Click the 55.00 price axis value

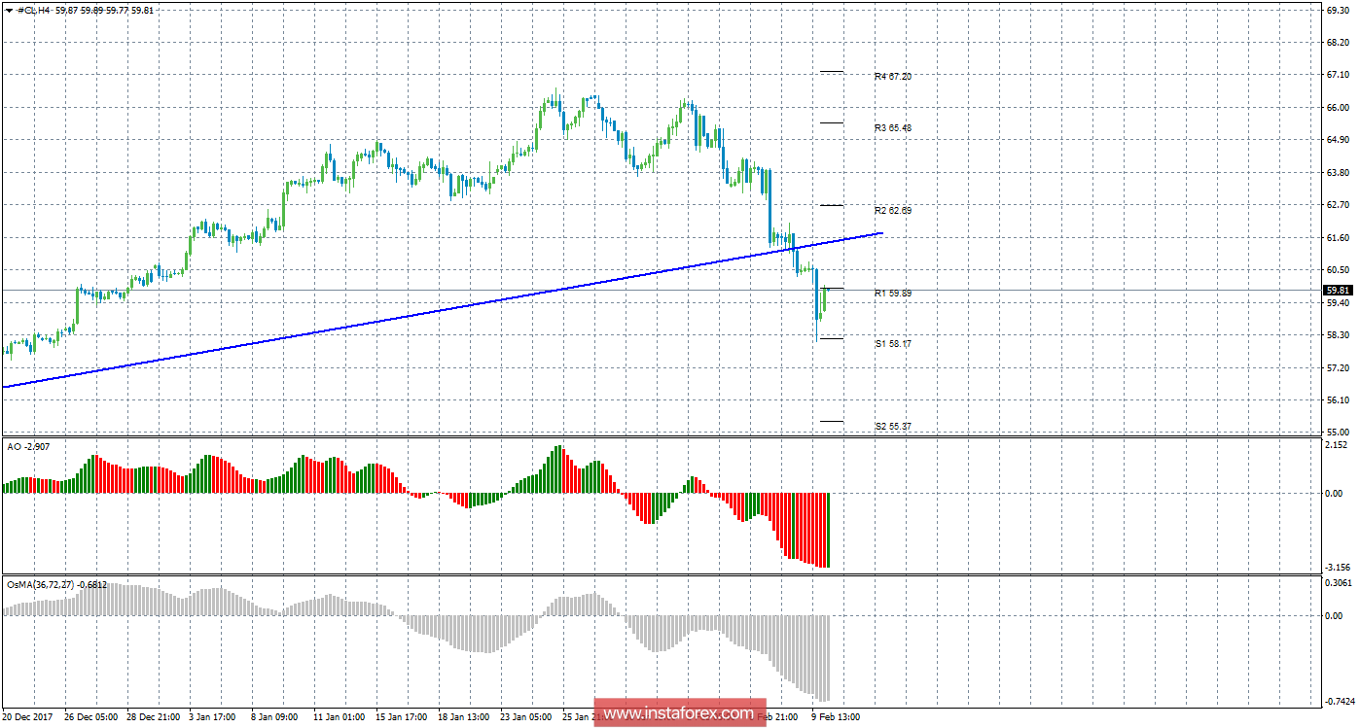1338,433
